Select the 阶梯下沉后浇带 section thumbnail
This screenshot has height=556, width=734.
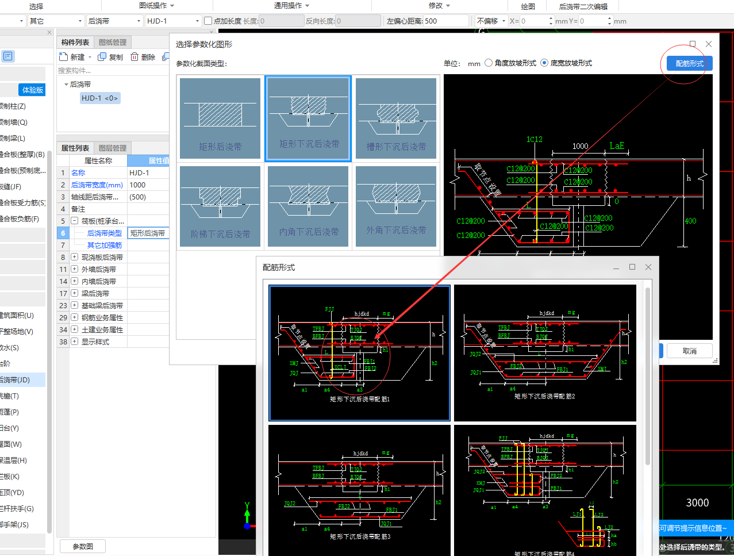tap(220, 206)
